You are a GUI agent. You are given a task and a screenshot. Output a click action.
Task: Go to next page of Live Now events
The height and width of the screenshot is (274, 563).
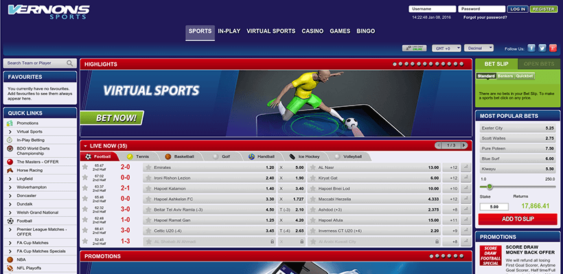click(x=464, y=145)
